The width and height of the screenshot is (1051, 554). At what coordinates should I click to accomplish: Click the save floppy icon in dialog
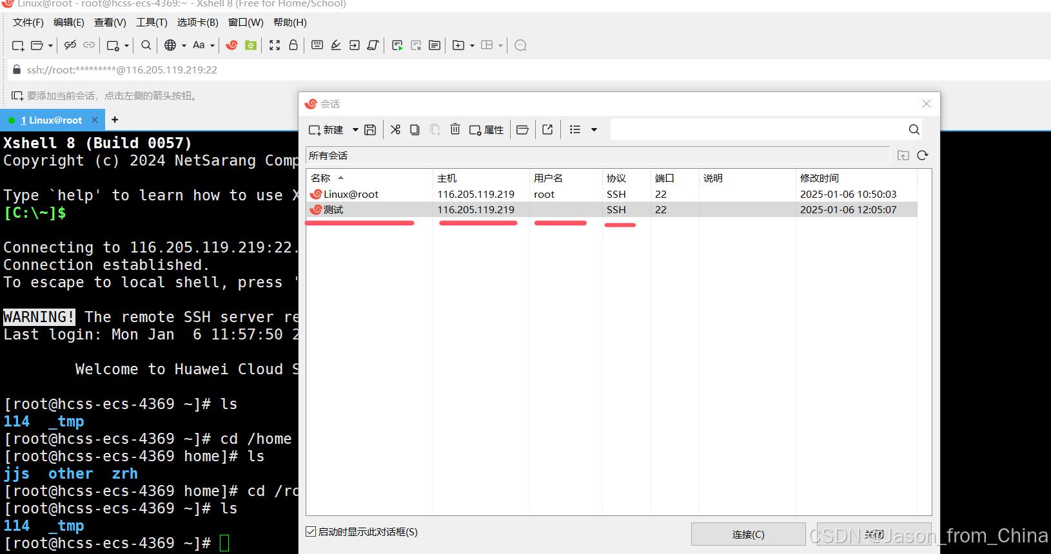coord(370,129)
